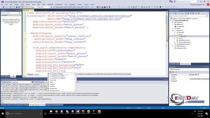The width and height of the screenshot is (210, 118).
Task: Click the Solution Explorer View Code icon
Action: (x=197, y=13)
